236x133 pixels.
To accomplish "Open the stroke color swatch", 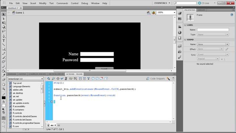I will tap(4, 98).
